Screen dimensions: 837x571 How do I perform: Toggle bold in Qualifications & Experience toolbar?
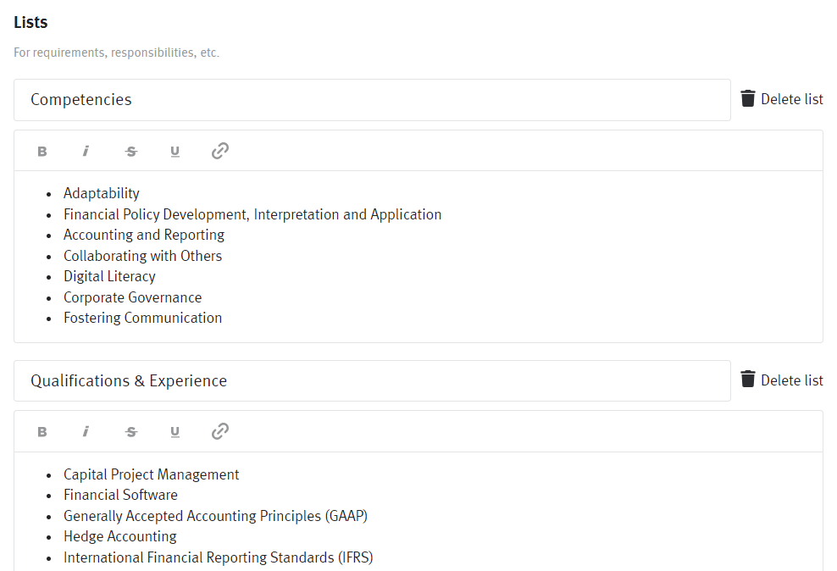pos(42,432)
